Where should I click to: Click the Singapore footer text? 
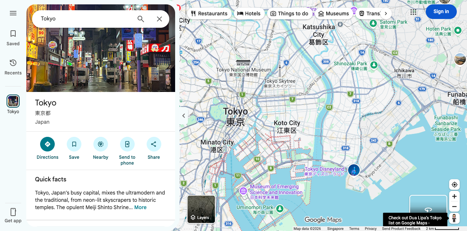point(335,229)
